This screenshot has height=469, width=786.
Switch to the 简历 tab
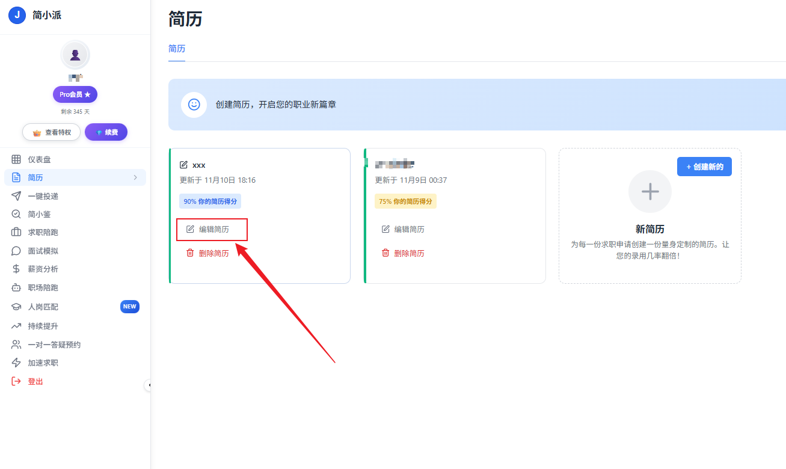point(176,48)
